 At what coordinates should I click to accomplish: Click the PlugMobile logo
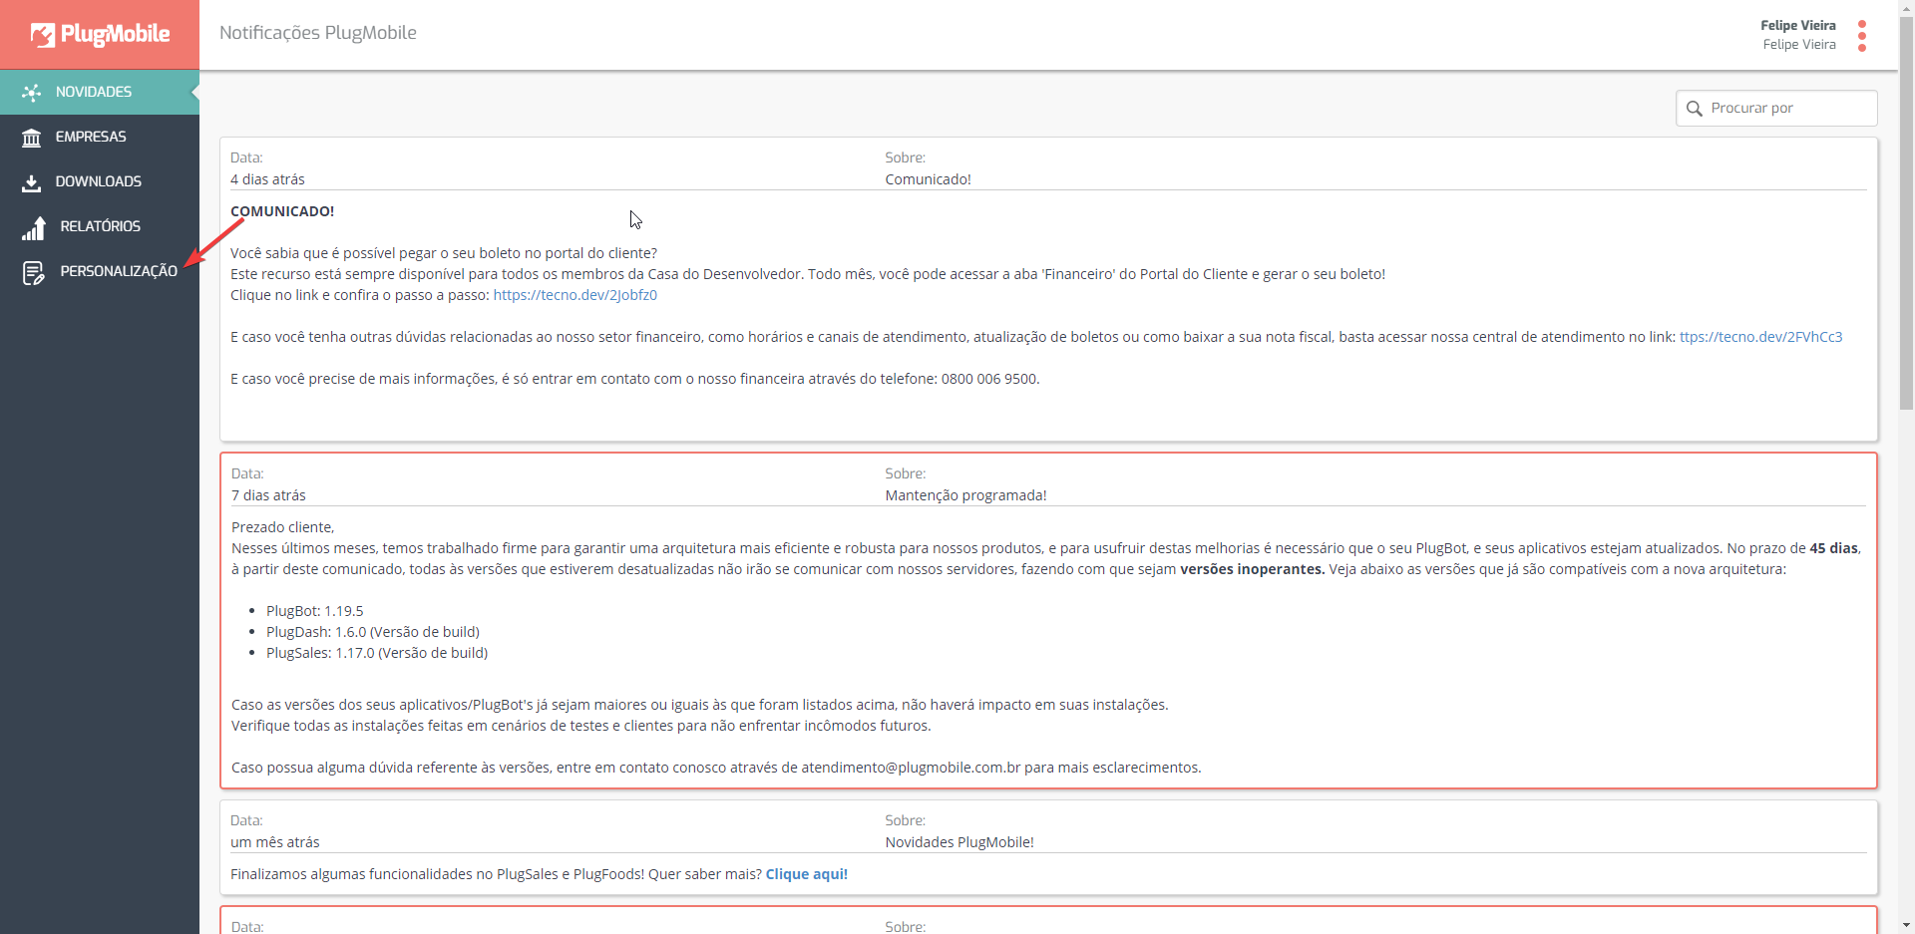pyautogui.click(x=100, y=35)
